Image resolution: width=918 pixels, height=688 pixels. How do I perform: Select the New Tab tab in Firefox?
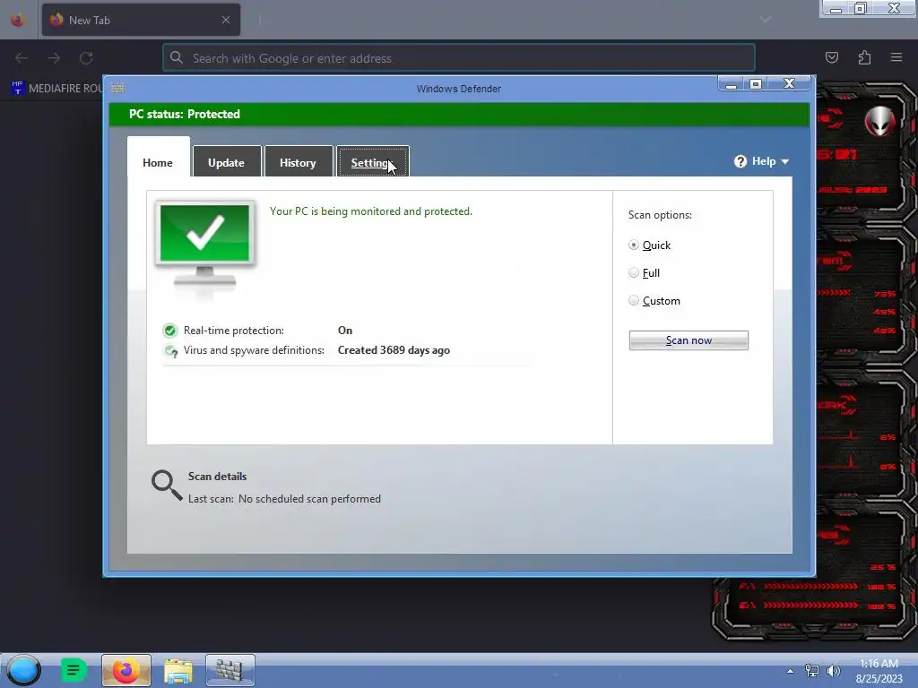pyautogui.click(x=141, y=20)
